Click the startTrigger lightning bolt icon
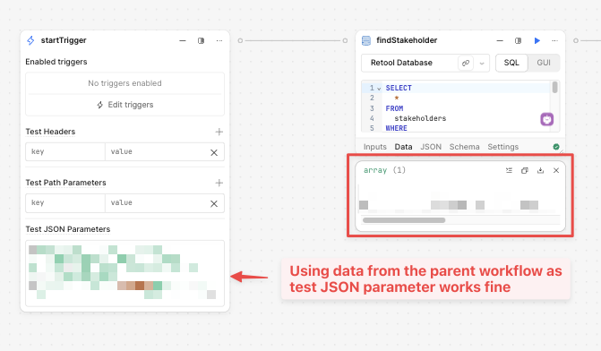Image resolution: width=601 pixels, height=351 pixels. (x=30, y=40)
